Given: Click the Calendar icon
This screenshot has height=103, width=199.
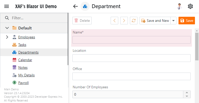Looking at the screenshot, I should pyautogui.click(x=14, y=60).
